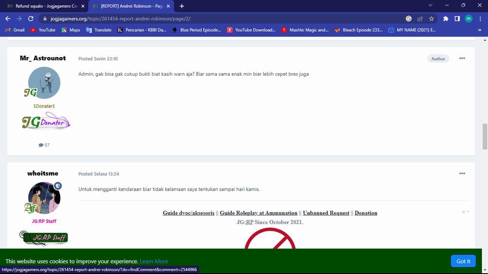
Task: Click Mr_ Astrounot avatar image
Action: [44, 83]
